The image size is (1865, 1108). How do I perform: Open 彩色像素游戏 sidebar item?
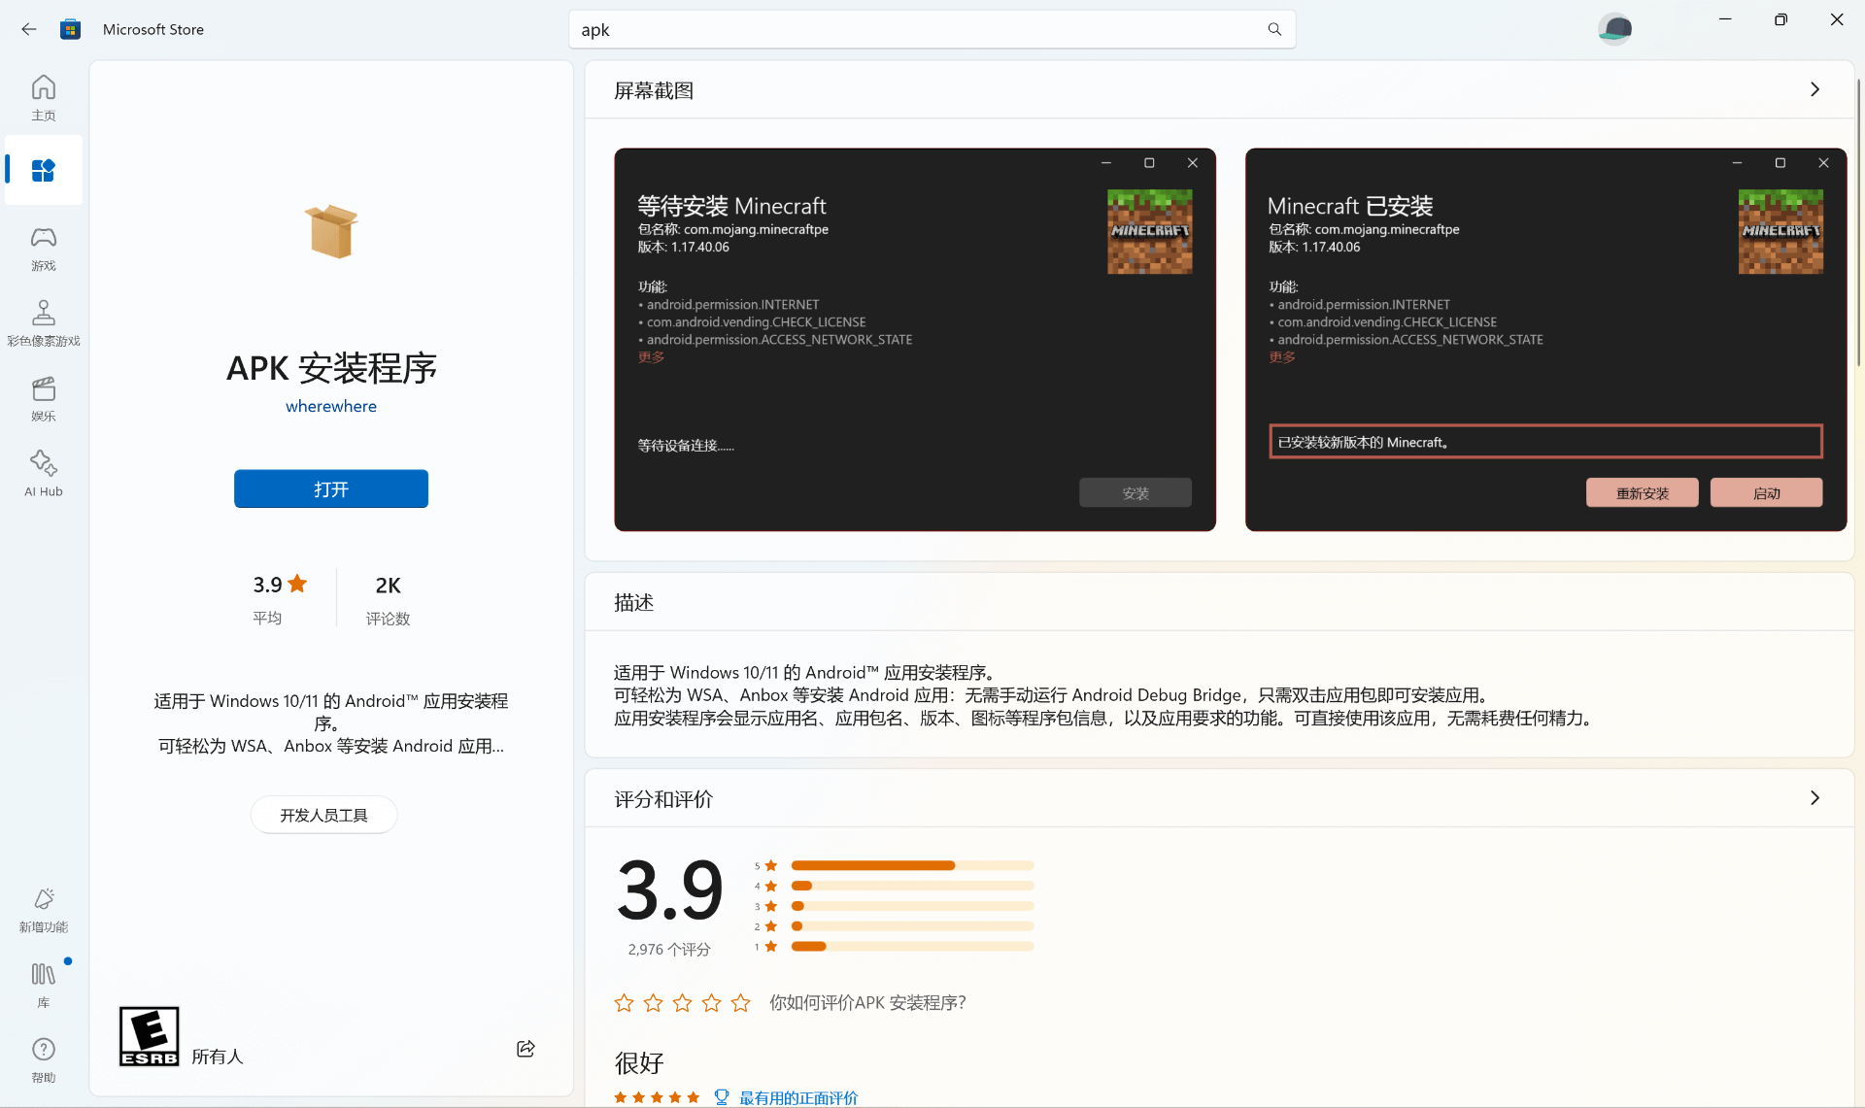click(44, 323)
